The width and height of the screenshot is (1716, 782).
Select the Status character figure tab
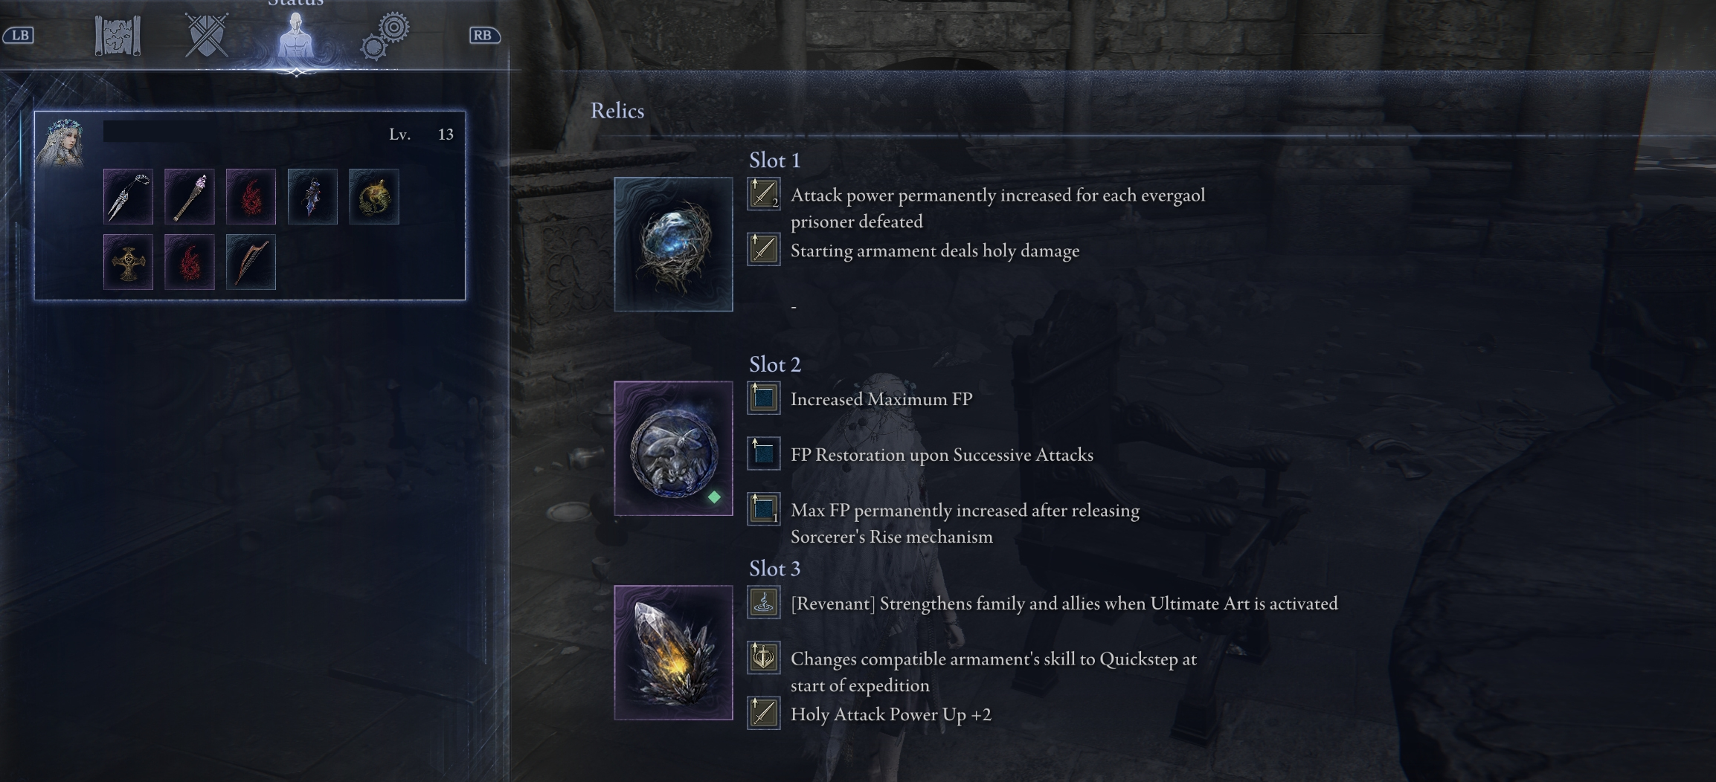296,35
